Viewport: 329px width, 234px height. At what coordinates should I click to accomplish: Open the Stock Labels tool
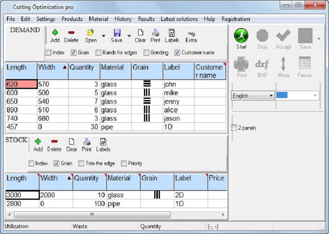point(103,141)
